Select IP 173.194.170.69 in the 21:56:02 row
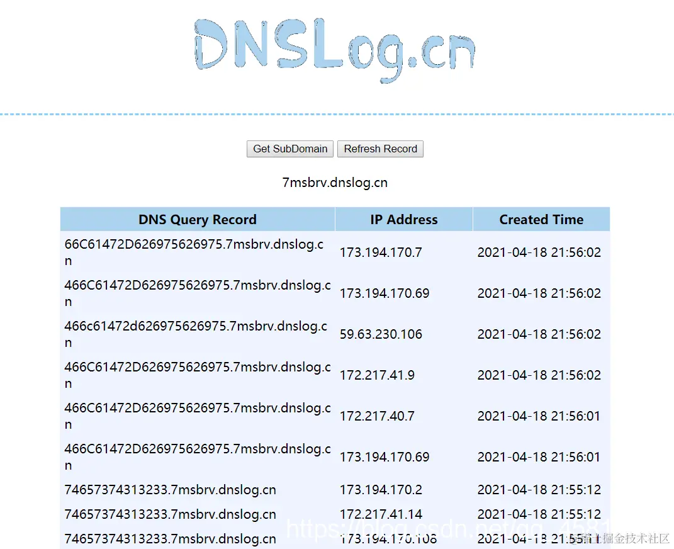 pyautogui.click(x=385, y=293)
